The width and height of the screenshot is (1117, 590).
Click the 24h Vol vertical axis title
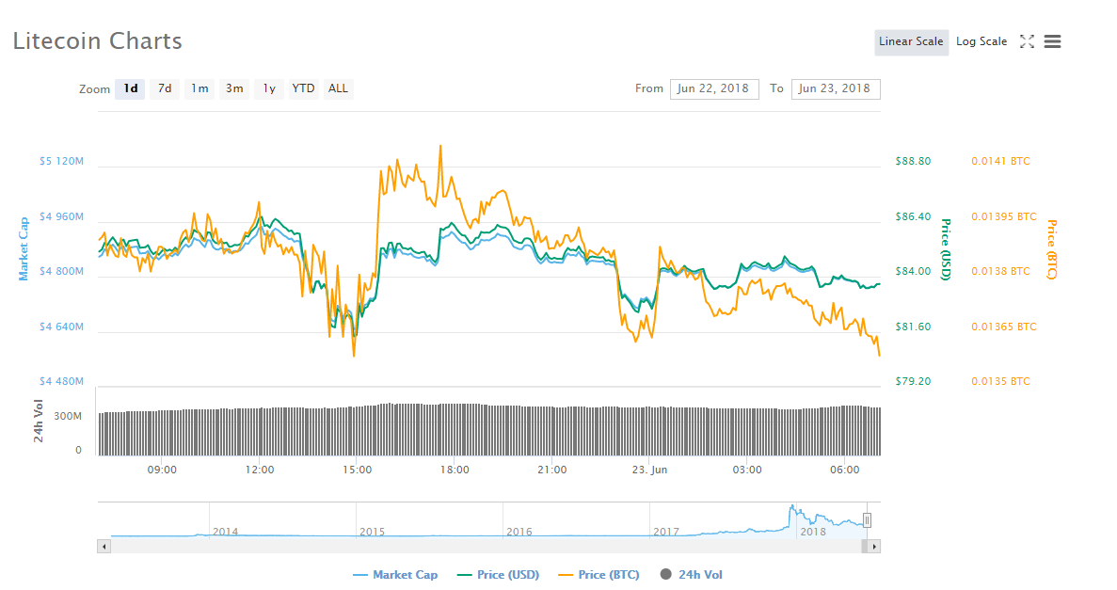[39, 422]
